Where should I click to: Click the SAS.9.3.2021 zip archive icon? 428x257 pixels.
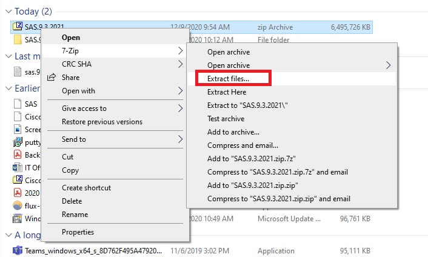point(18,27)
